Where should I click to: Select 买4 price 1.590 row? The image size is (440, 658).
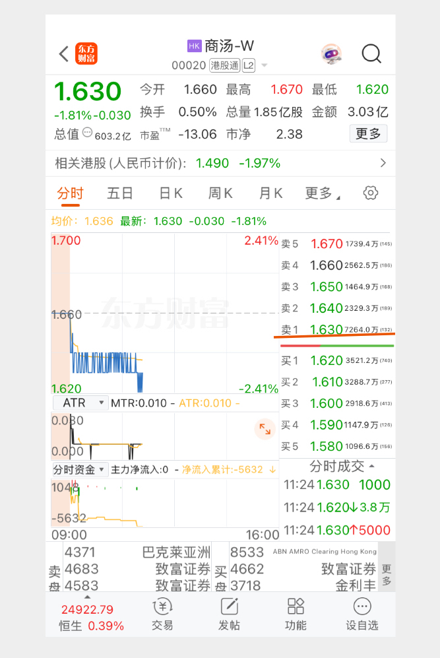click(336, 424)
